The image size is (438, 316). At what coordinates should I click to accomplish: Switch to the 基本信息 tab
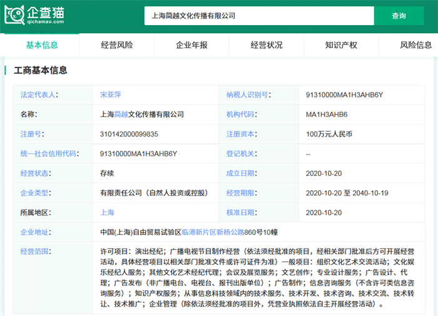tap(42, 45)
